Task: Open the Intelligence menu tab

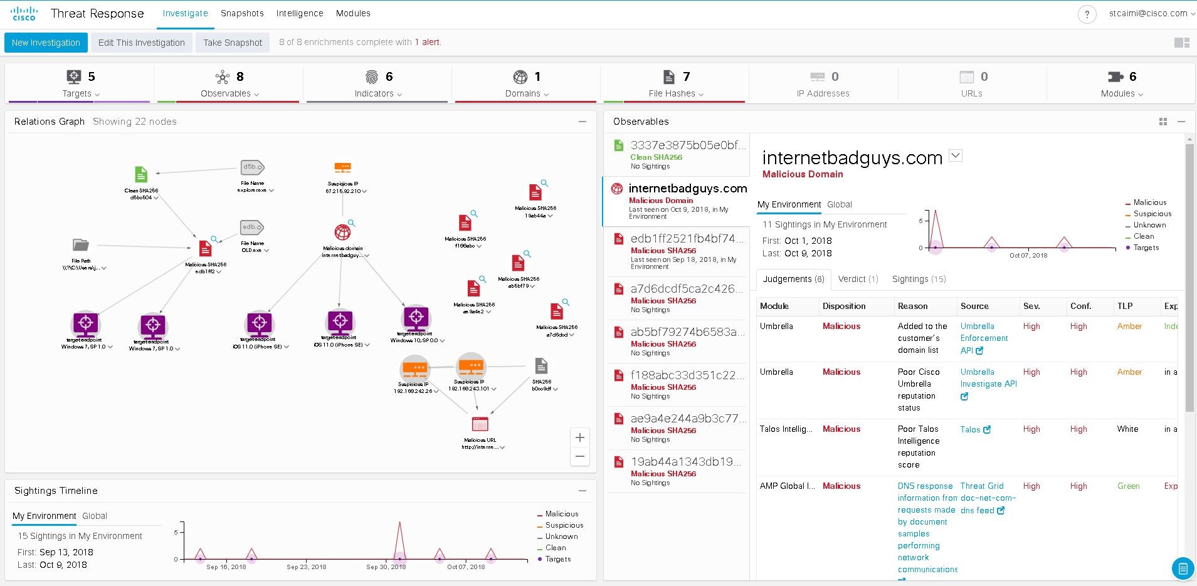Action: click(300, 13)
